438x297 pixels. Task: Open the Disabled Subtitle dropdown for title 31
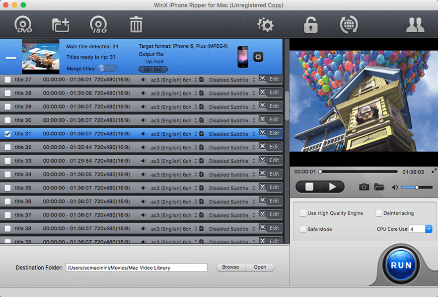tap(234, 133)
